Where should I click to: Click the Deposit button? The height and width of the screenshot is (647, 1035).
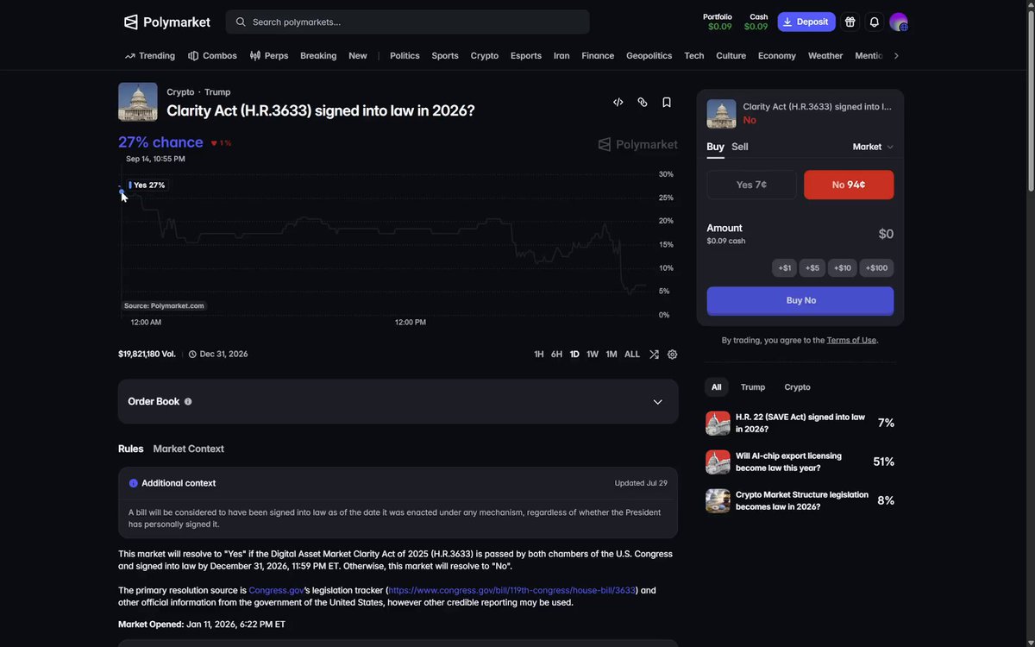coord(806,22)
